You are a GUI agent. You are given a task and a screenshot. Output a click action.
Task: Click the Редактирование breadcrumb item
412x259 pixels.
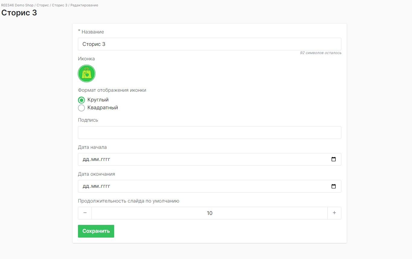click(84, 5)
